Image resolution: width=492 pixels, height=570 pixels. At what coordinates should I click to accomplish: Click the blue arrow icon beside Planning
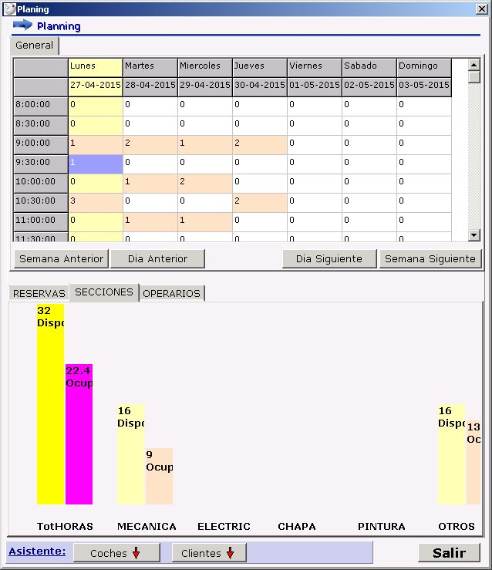pos(22,25)
